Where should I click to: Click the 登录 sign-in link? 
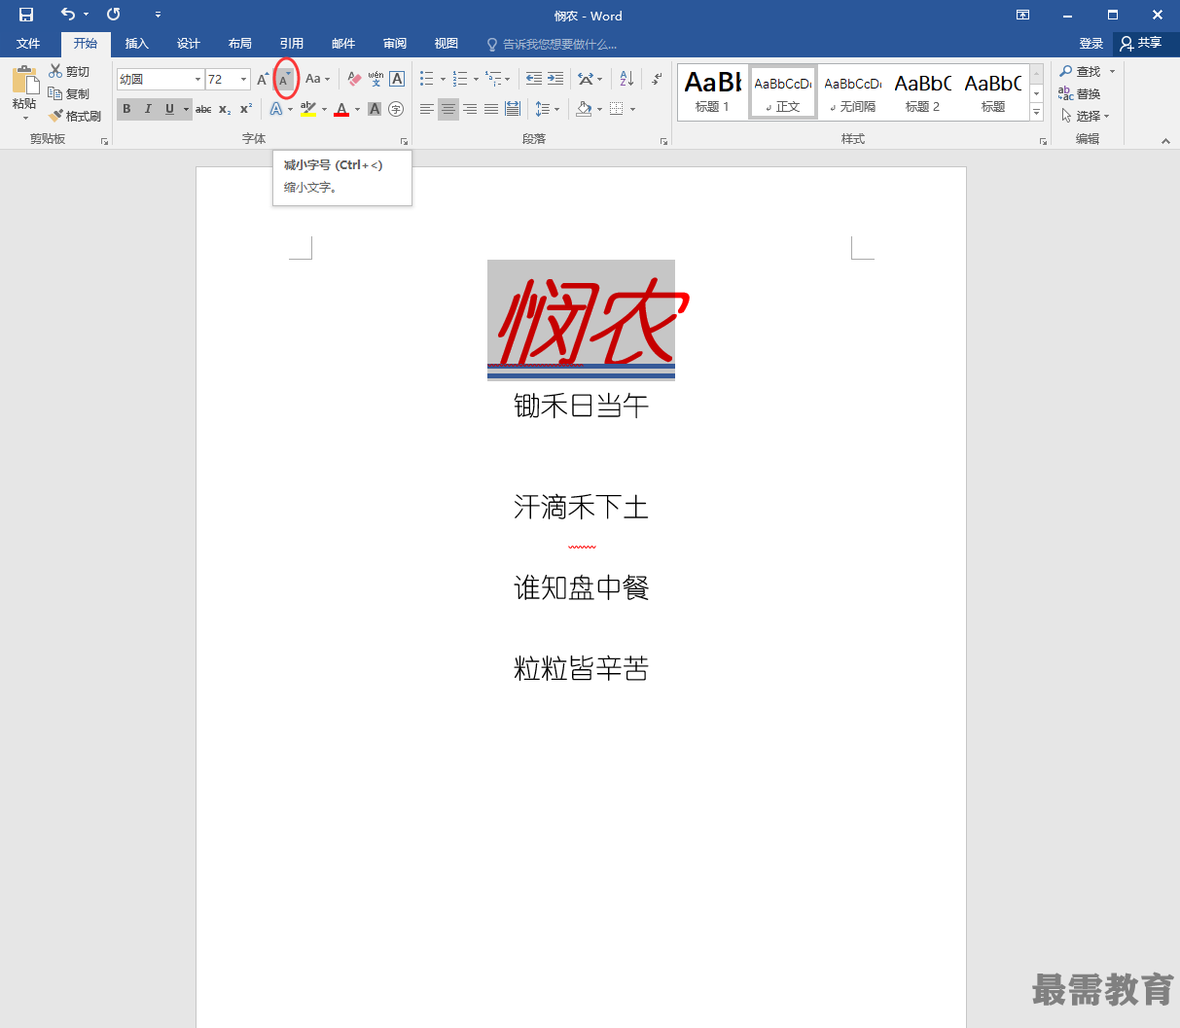click(1091, 44)
